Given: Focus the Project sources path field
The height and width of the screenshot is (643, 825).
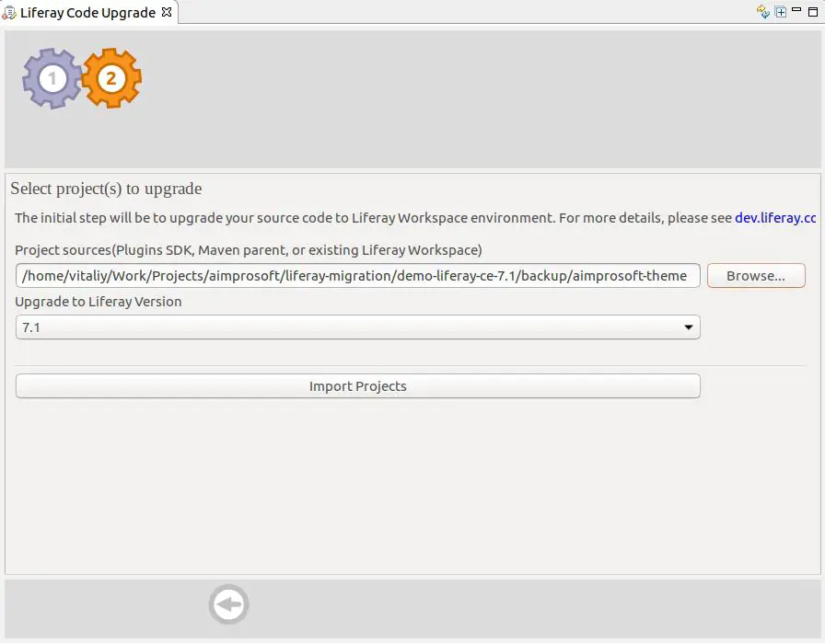Looking at the screenshot, I should click(358, 275).
